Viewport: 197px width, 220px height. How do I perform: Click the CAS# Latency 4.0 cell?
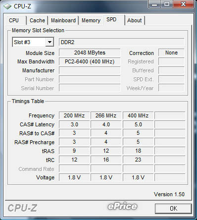106,124
